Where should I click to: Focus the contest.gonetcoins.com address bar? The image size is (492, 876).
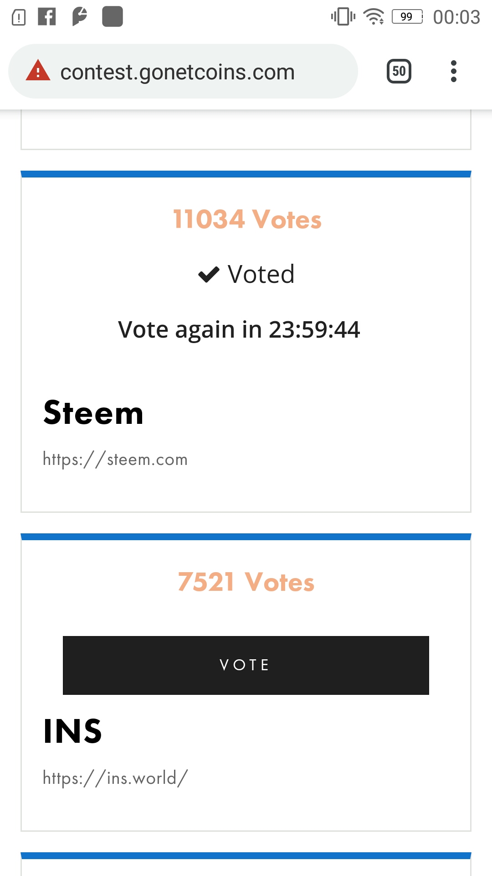tap(178, 72)
